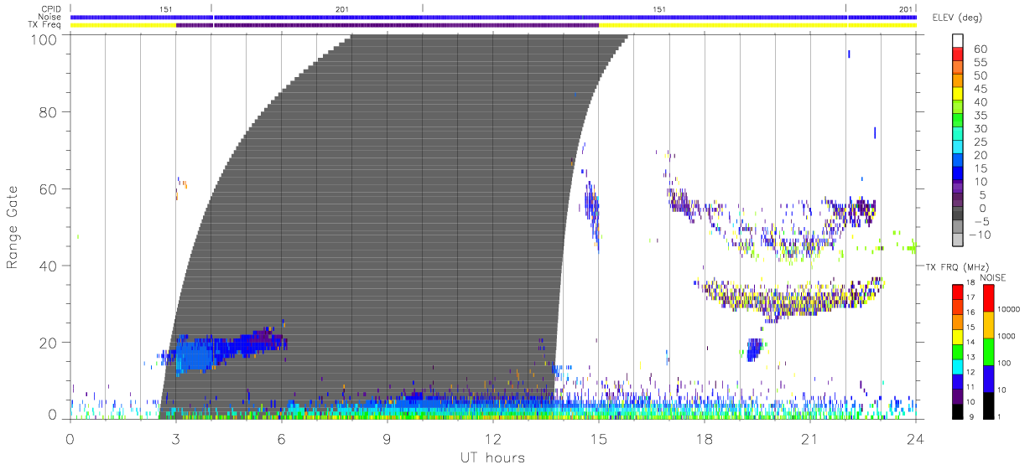Click NOISE legend label 100
This screenshot has width=1030, height=475.
[x=1007, y=364]
